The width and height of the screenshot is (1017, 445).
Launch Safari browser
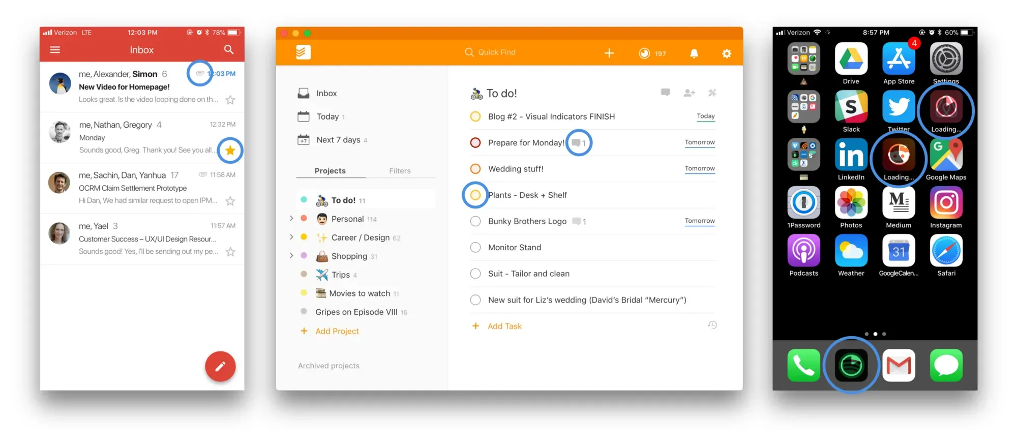click(x=946, y=250)
